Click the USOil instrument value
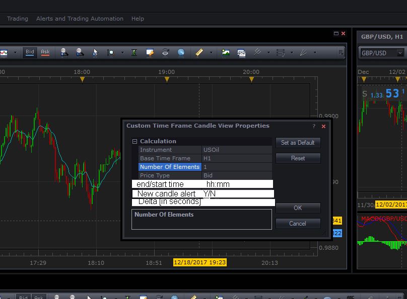Screen dimensions: 407x299 pos(237,150)
